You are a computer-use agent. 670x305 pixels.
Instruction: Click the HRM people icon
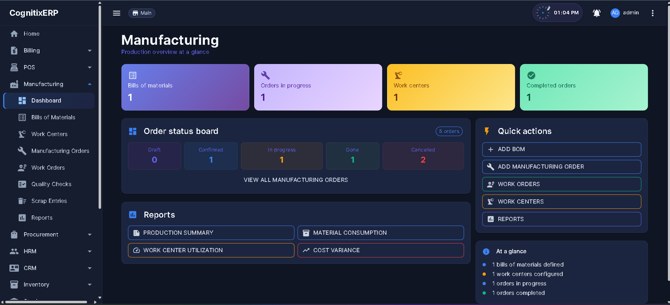click(14, 251)
